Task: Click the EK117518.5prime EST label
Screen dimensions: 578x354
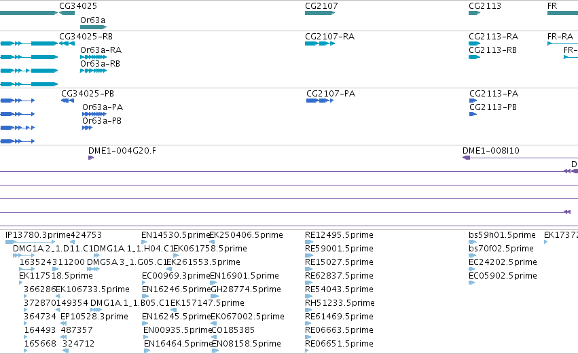Action: 56,276
